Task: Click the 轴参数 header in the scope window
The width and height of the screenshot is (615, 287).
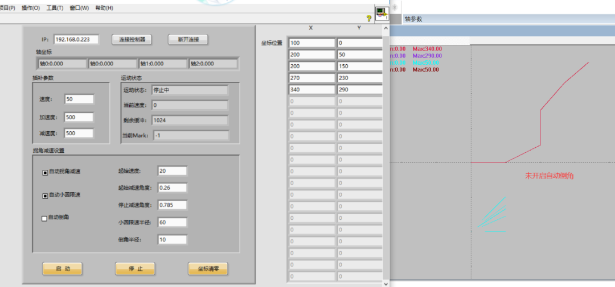Action: pyautogui.click(x=413, y=19)
